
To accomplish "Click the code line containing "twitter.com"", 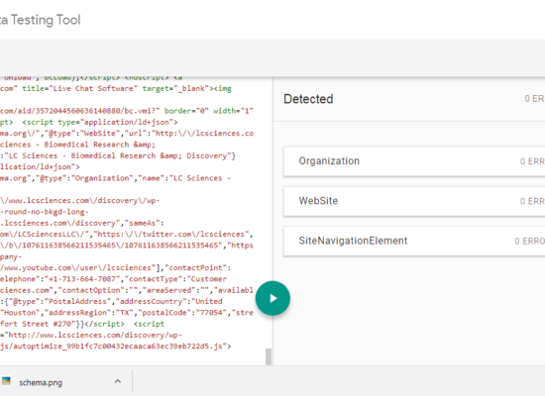I will tap(127, 234).
